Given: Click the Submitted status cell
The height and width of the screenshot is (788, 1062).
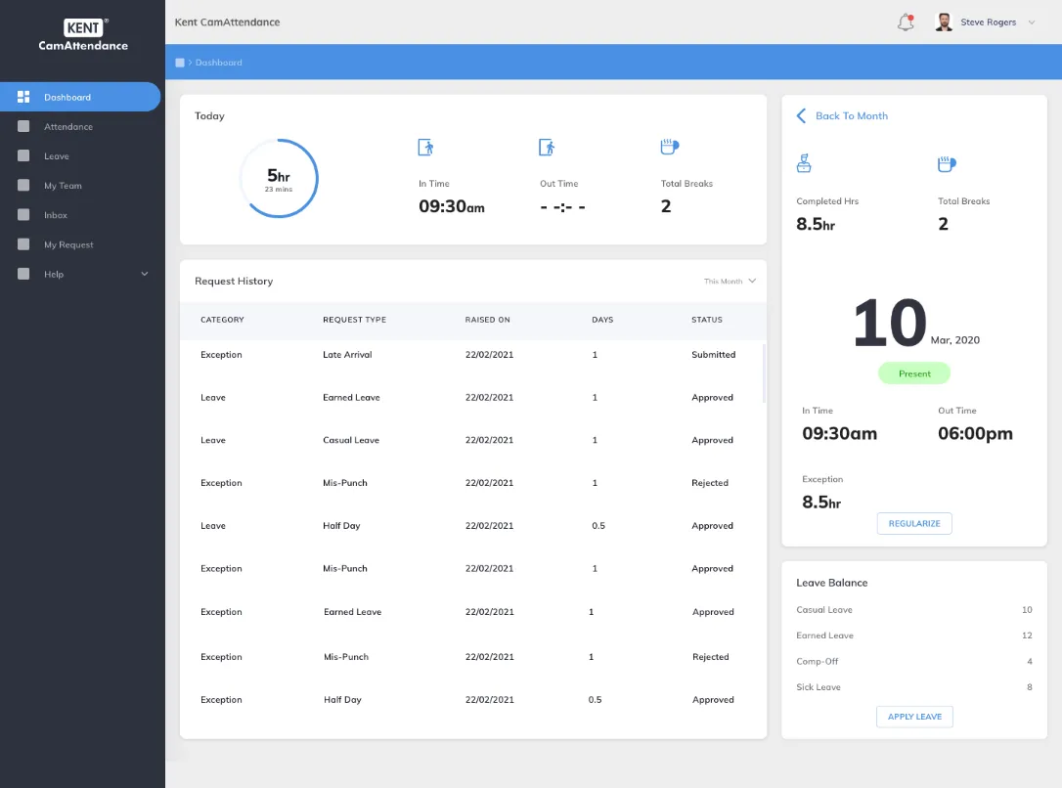Looking at the screenshot, I should tap(713, 355).
